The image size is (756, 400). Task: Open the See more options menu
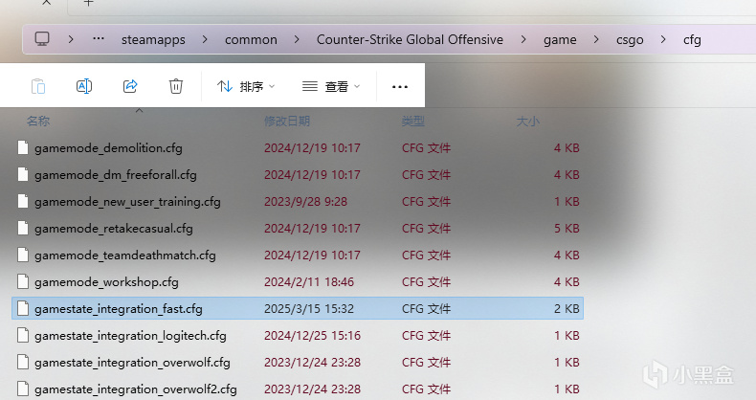click(x=400, y=87)
